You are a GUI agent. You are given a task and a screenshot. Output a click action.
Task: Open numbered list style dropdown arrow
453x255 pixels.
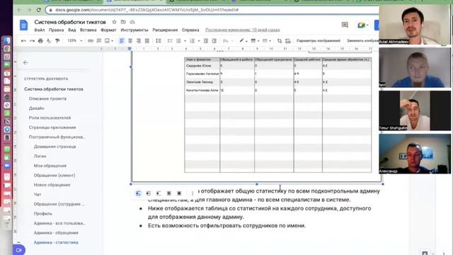(x=199, y=41)
